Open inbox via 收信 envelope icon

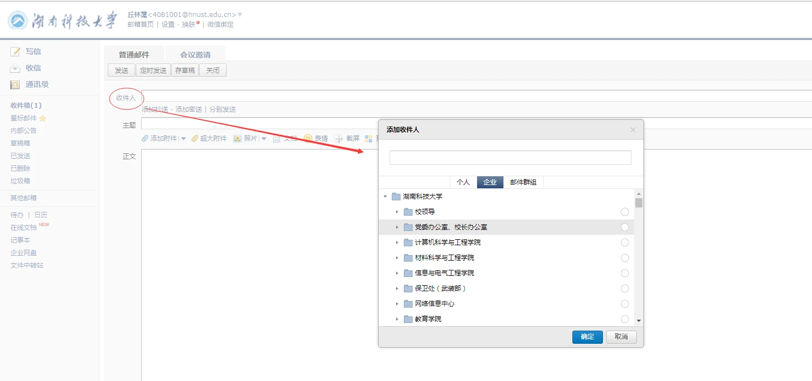click(x=15, y=68)
